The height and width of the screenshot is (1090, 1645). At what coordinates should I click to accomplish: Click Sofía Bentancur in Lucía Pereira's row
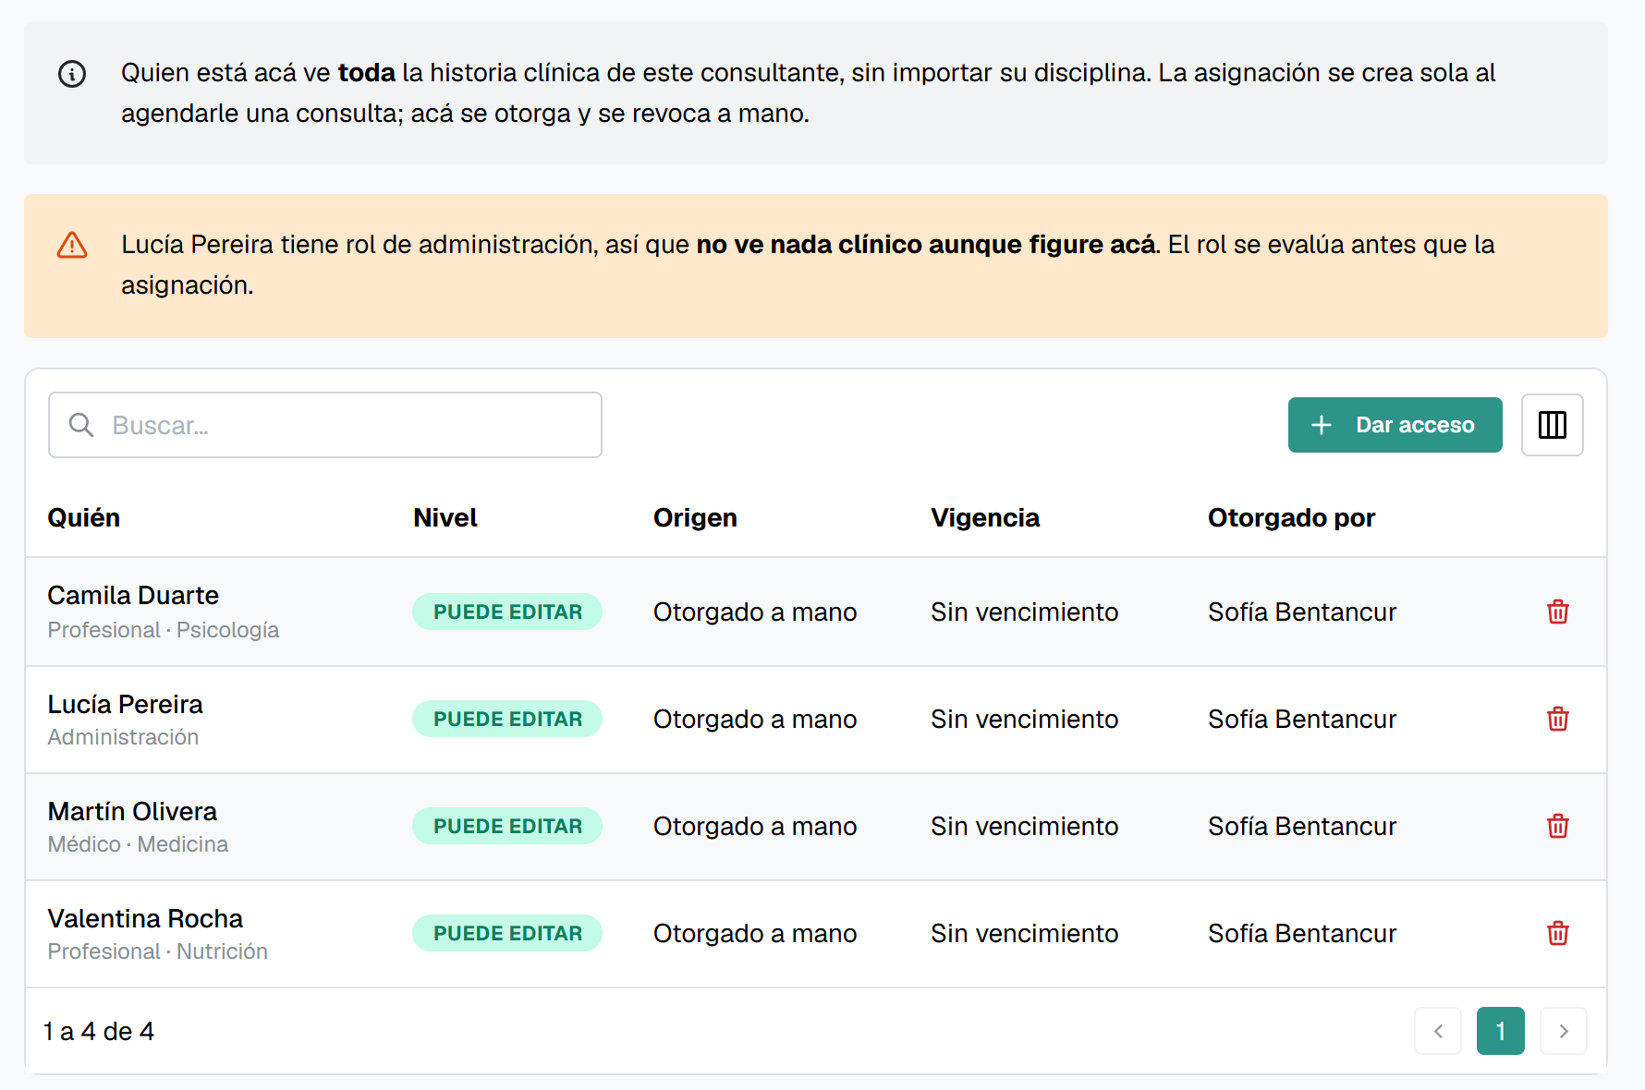coord(1302,719)
